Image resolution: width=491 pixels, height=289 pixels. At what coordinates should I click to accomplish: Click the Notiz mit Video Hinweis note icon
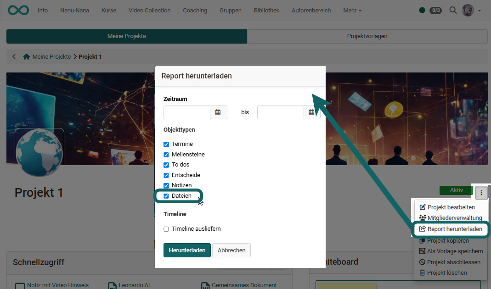19,285
